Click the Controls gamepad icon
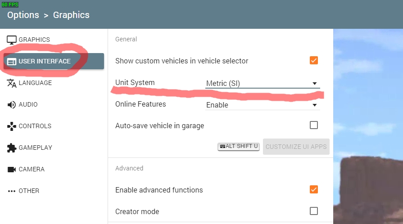The width and height of the screenshot is (403, 224). pyautogui.click(x=12, y=126)
